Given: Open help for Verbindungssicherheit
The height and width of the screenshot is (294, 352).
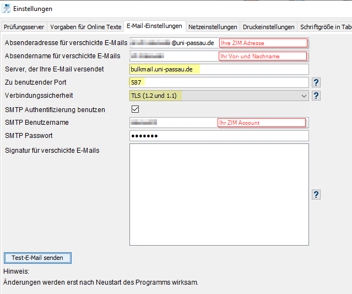Looking at the screenshot, I should click(x=316, y=96).
